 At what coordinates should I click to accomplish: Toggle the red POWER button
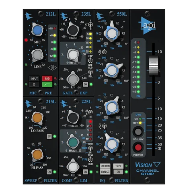tap(138, 148)
